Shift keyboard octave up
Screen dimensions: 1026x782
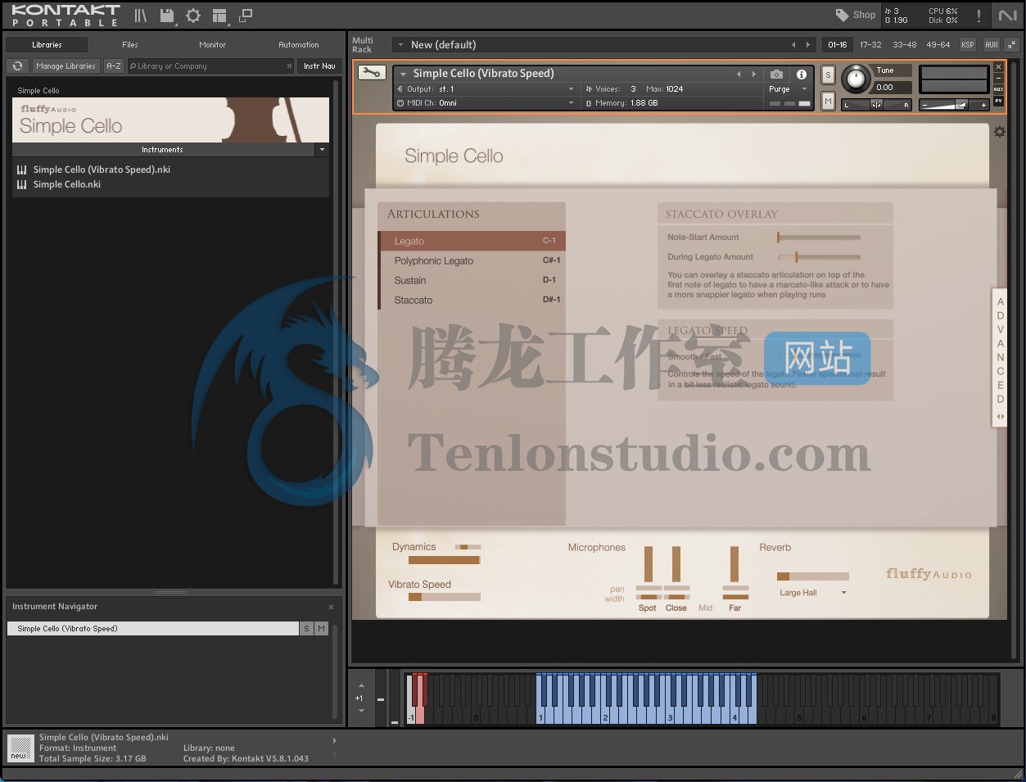361,685
